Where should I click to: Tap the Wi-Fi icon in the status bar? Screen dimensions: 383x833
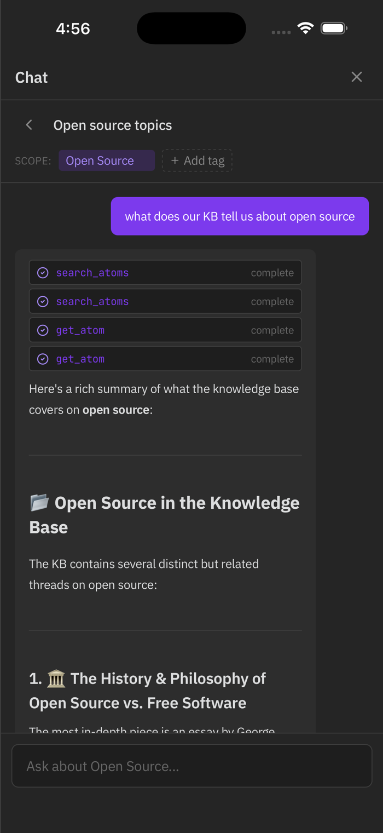305,28
